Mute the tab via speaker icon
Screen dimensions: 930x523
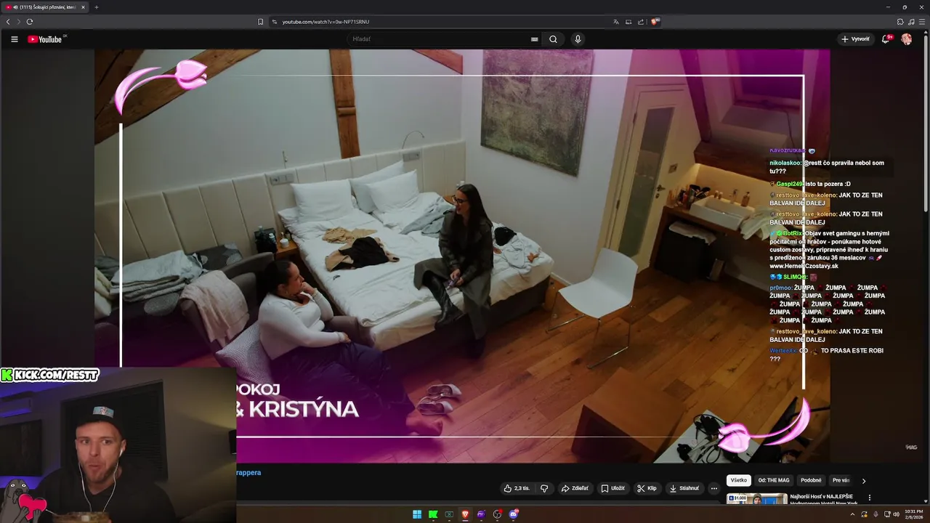[15, 7]
